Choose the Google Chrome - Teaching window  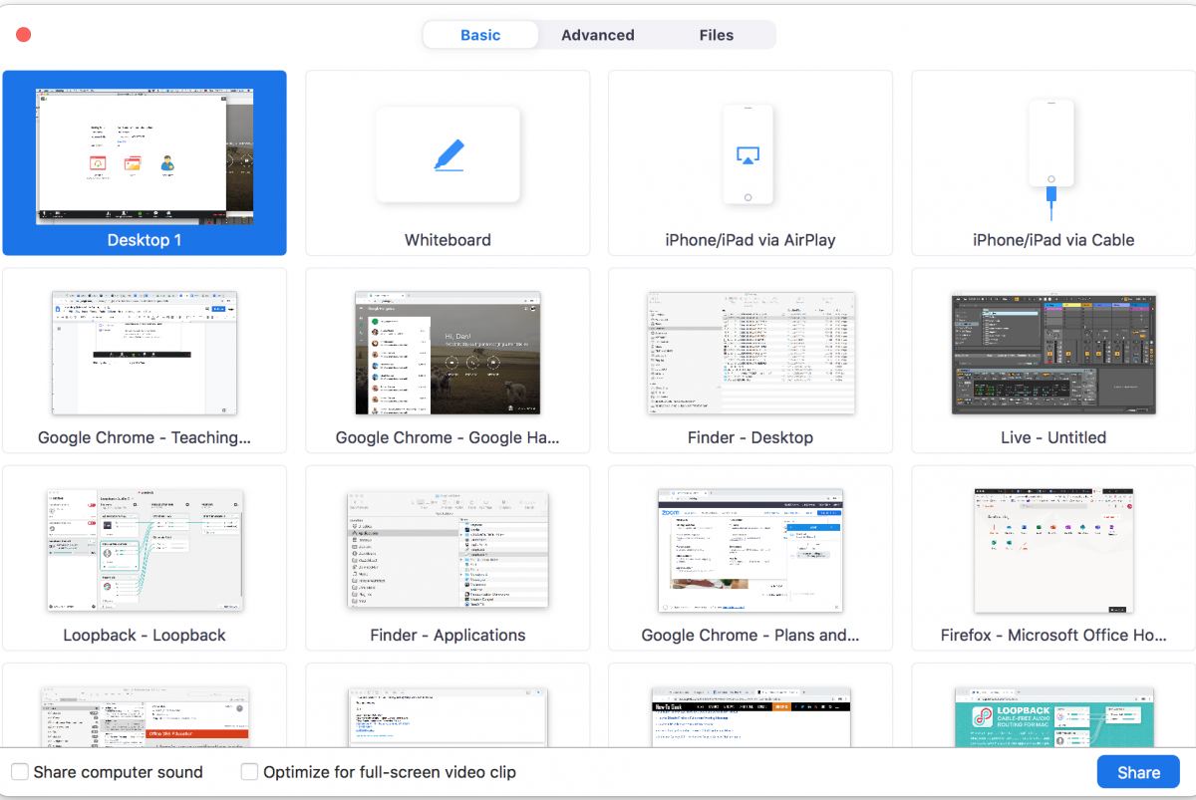tap(145, 361)
